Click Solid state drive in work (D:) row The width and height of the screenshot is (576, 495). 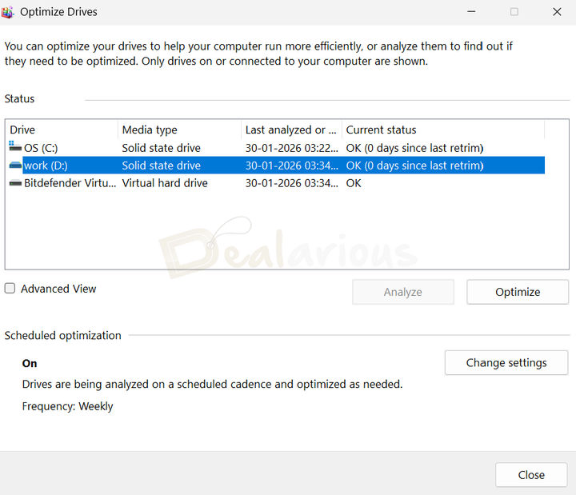(x=162, y=166)
